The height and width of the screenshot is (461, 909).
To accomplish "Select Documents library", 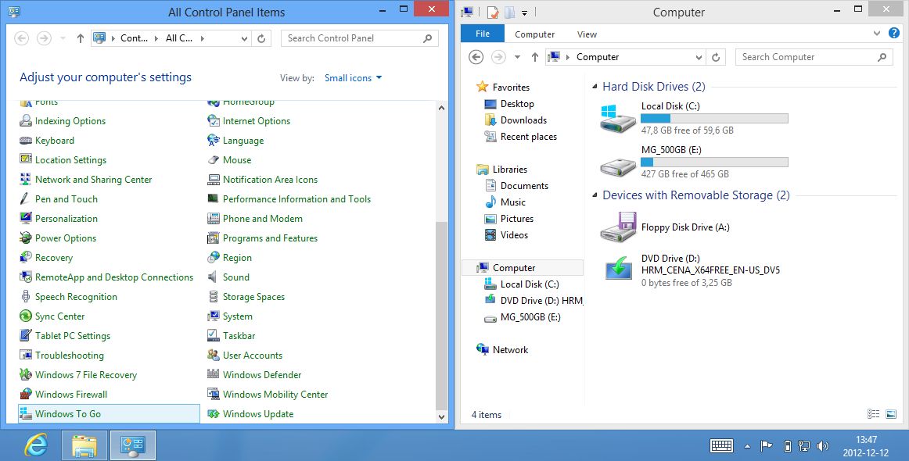I will [x=516, y=186].
